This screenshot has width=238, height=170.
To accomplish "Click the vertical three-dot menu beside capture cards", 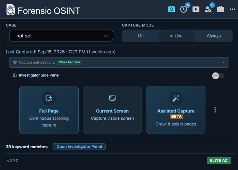I will (x=215, y=110).
